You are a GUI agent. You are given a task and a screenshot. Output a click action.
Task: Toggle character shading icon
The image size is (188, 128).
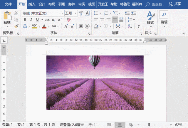(81, 26)
